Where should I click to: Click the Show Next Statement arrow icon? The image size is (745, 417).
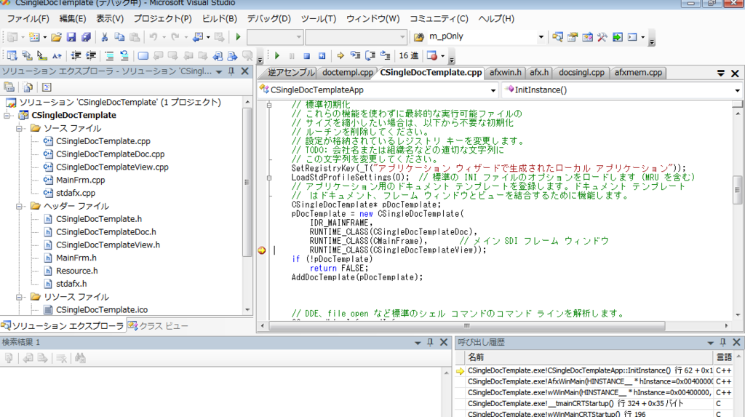(x=340, y=55)
